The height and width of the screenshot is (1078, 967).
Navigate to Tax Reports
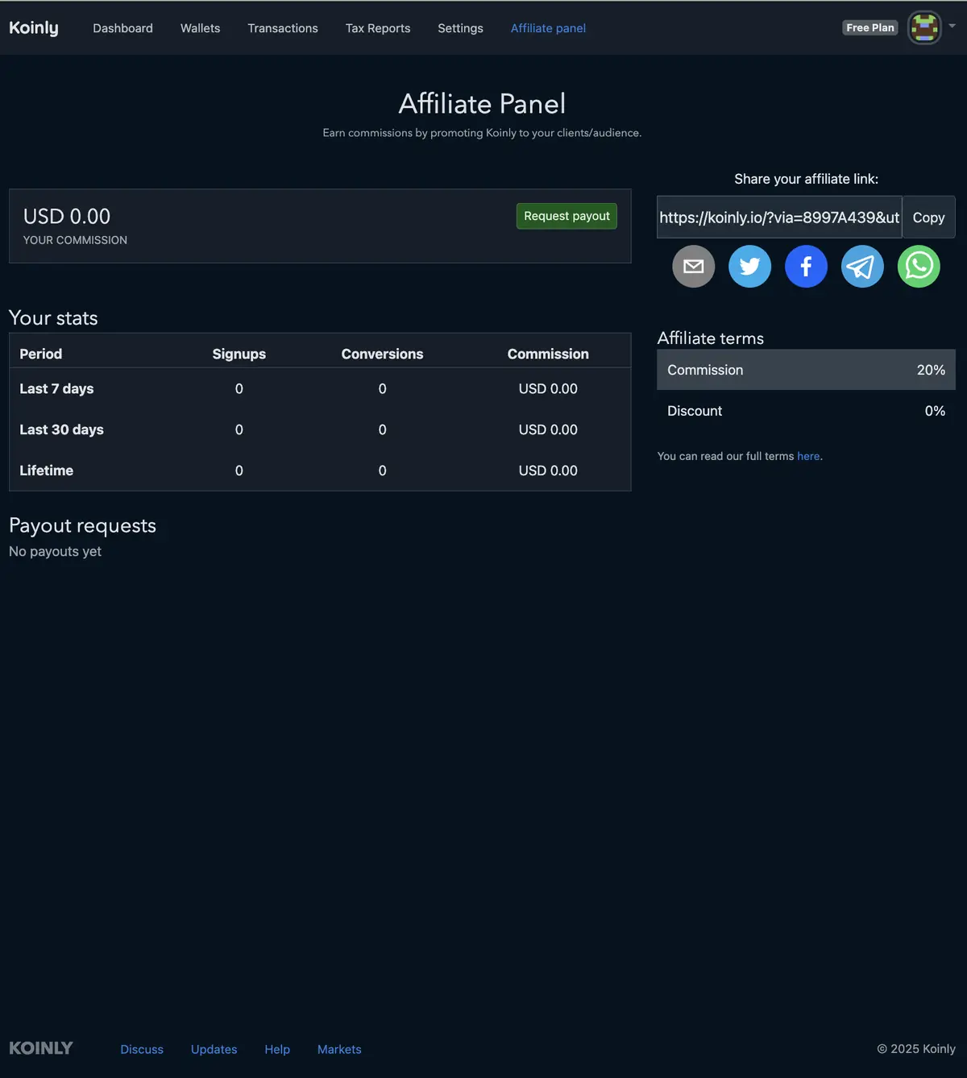tap(378, 28)
